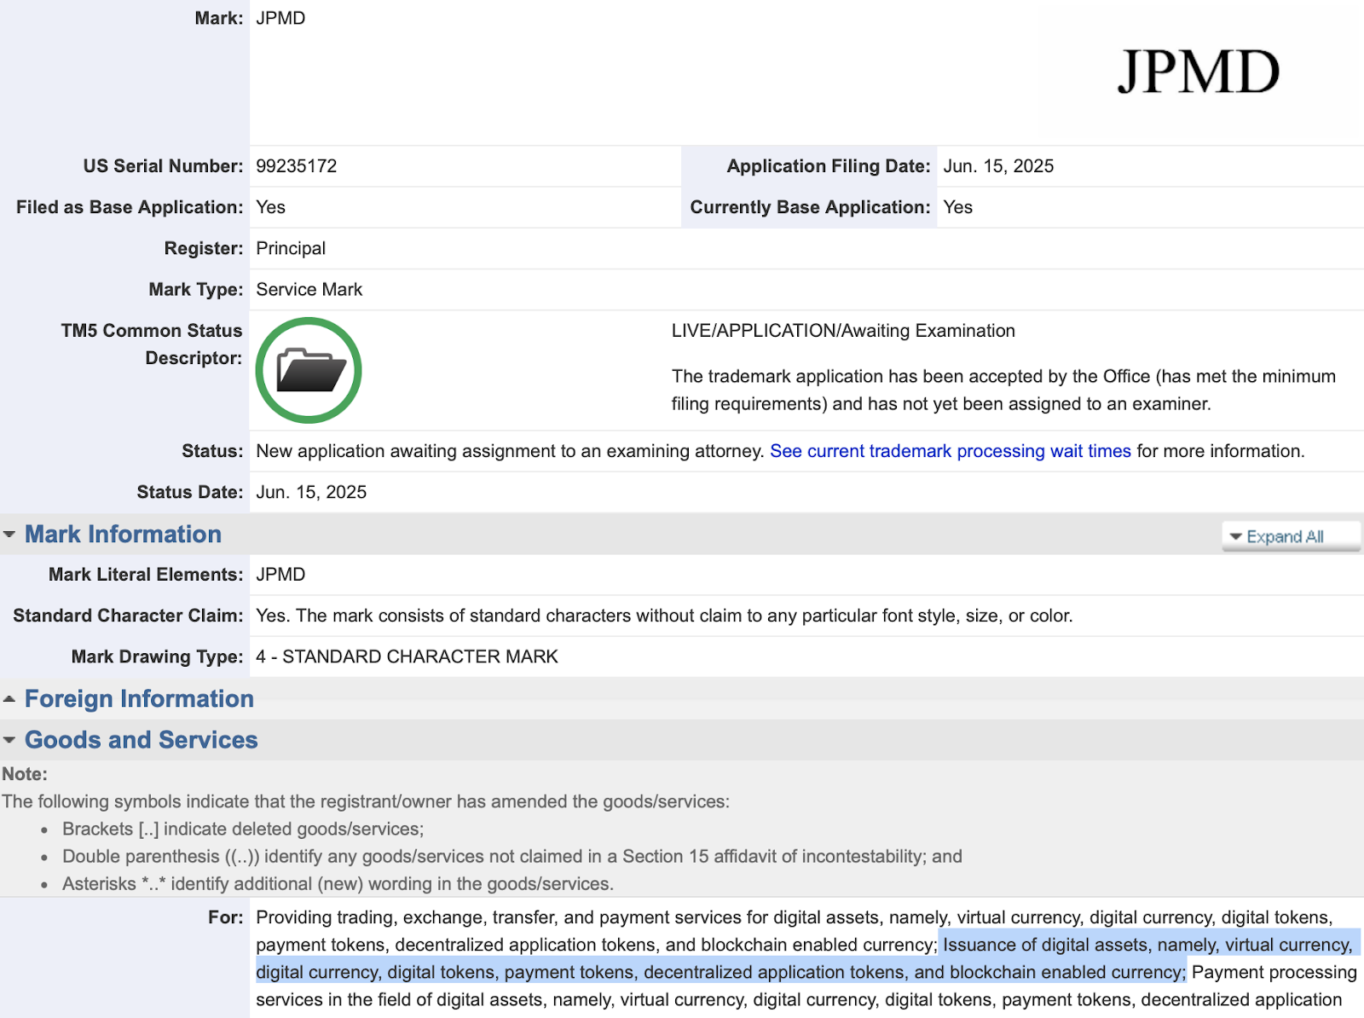Click the Asterisks additional wording note
Image resolution: width=1364 pixels, height=1018 pixels.
coord(338,884)
